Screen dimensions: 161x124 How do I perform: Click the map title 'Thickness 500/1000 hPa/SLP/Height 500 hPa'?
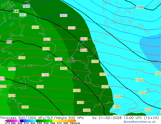[x=42, y=118]
